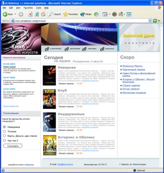Go to Home page icon
The image size is (164, 173).
point(43,14)
